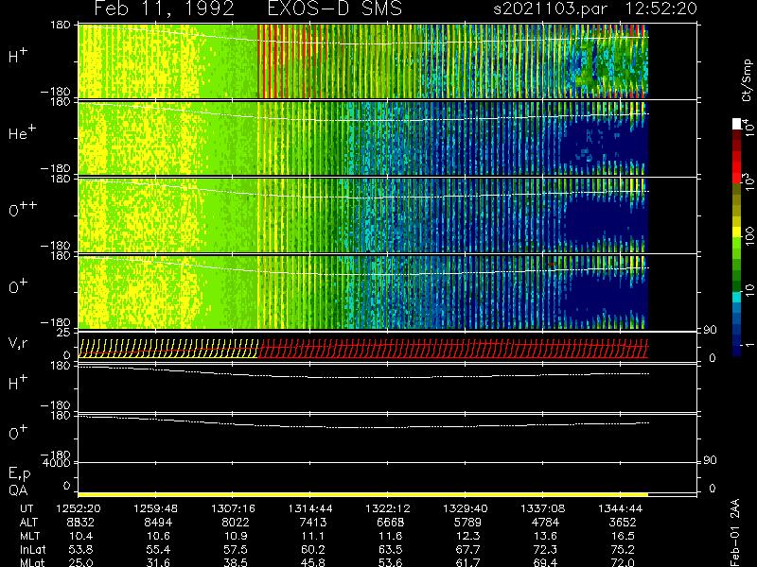
Task: Click the InLat value '57.5'
Action: click(x=236, y=549)
